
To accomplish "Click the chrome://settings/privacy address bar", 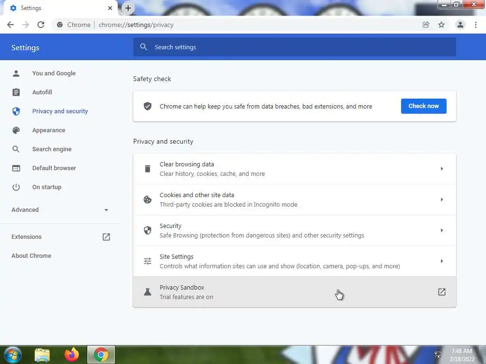I will pyautogui.click(x=136, y=25).
